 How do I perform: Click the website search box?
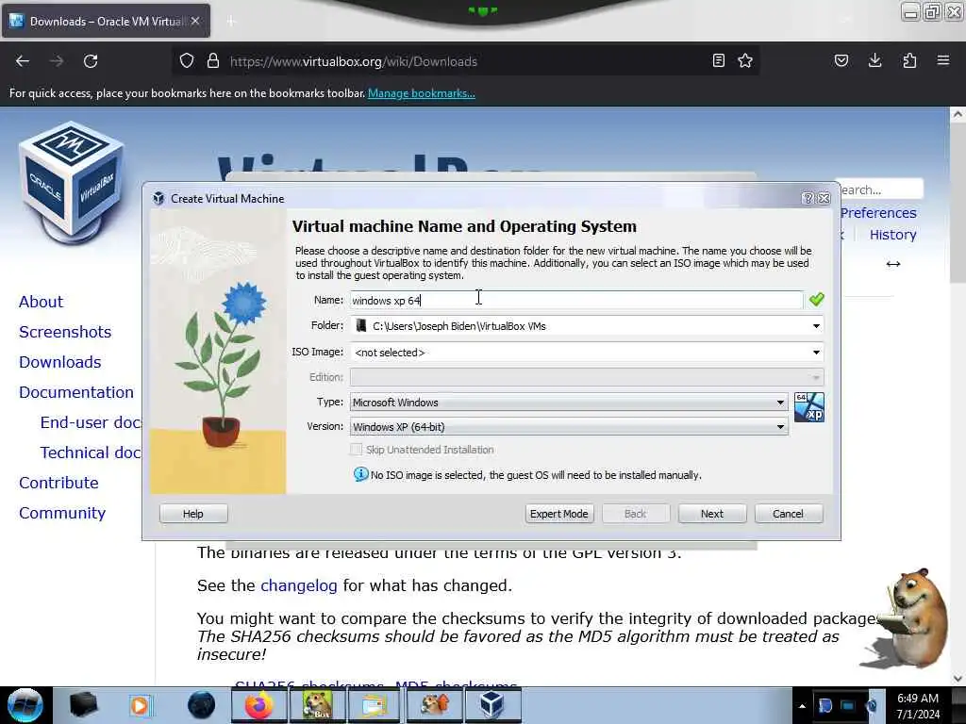(880, 189)
